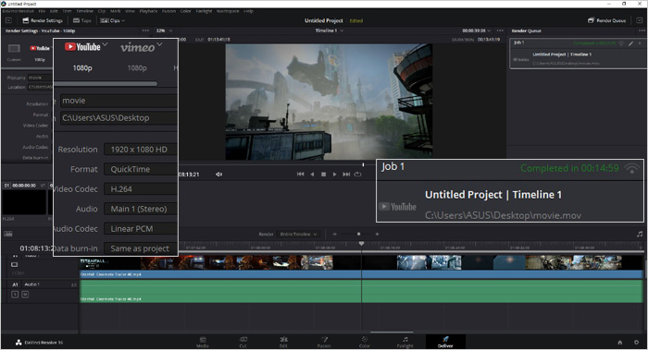Click the preset list horizontal scrollbar

pyautogui.click(x=106, y=84)
